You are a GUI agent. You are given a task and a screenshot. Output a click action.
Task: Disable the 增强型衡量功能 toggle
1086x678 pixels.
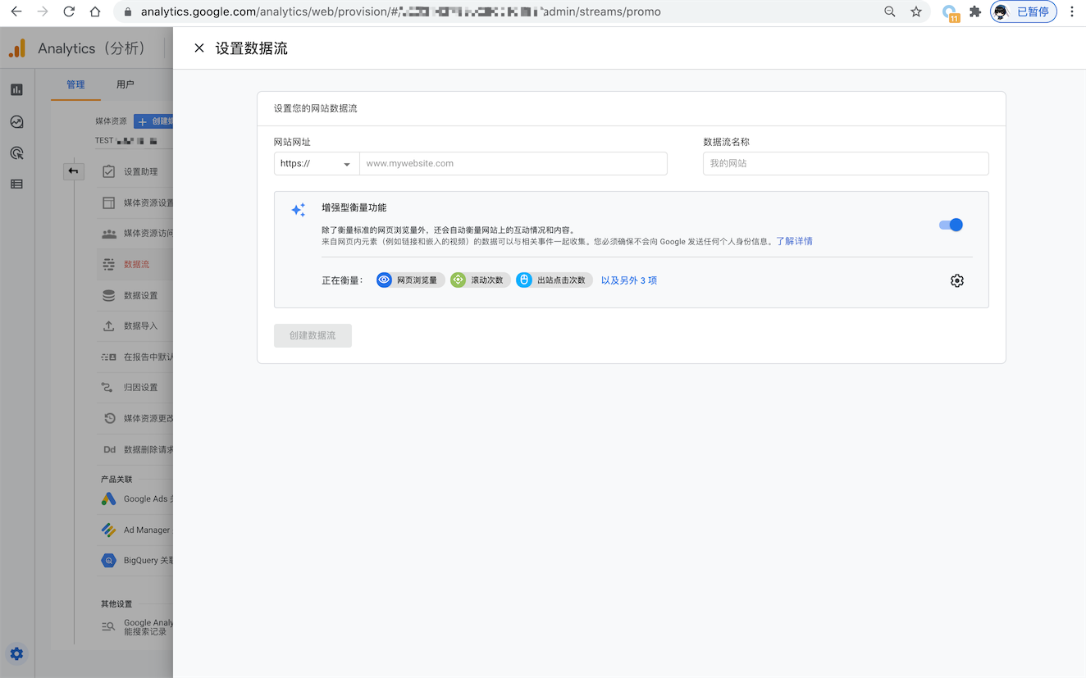[950, 224]
